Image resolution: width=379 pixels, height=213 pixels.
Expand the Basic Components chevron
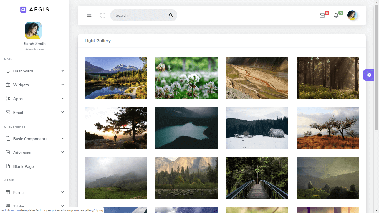pos(62,138)
